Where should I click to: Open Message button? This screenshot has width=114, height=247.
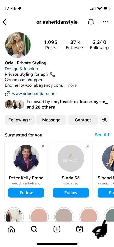point(52,120)
